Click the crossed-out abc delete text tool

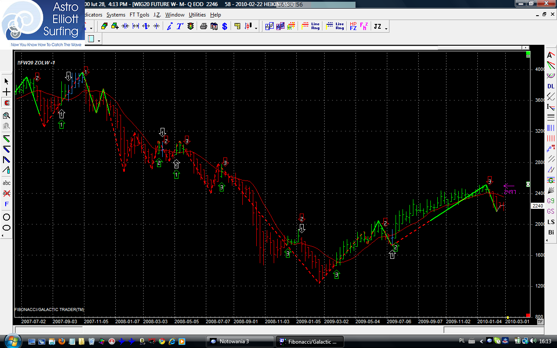point(7,193)
